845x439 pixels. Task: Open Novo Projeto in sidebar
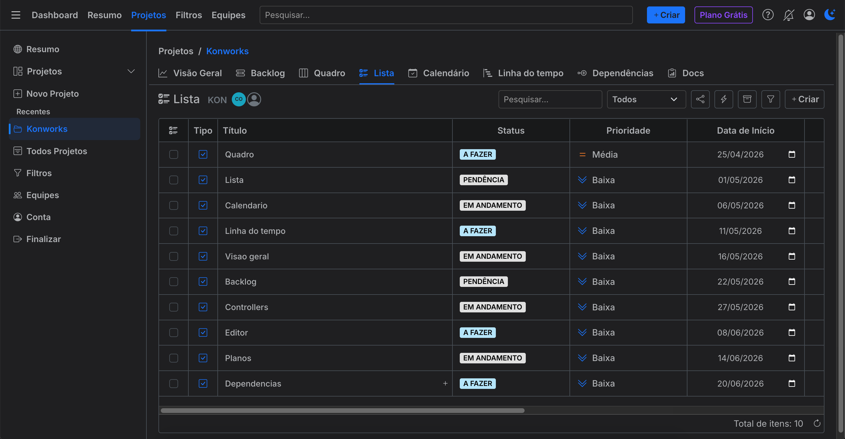(46, 94)
